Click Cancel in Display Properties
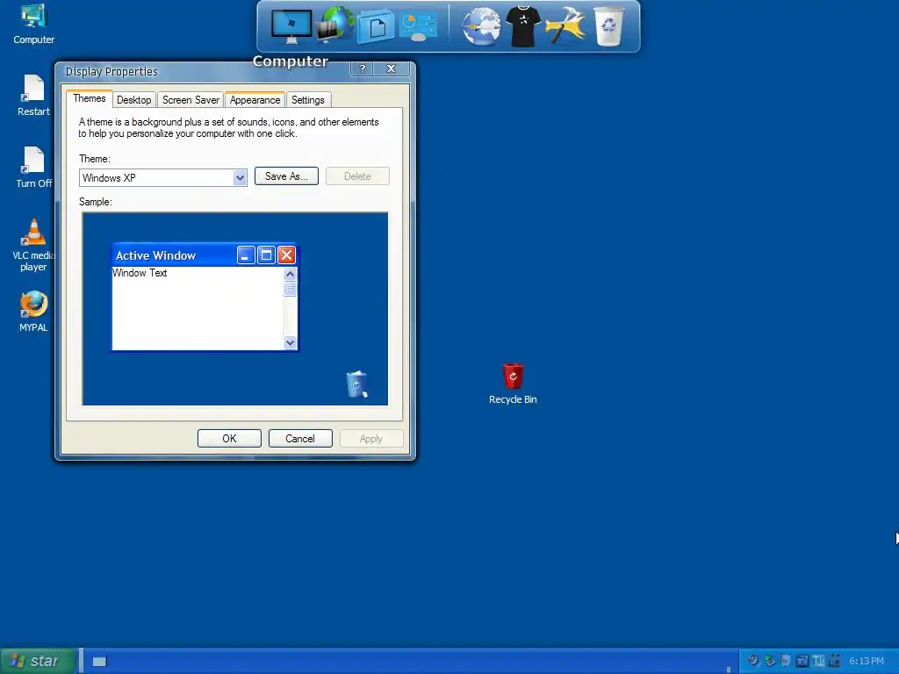Viewport: 899px width, 674px height. (300, 439)
